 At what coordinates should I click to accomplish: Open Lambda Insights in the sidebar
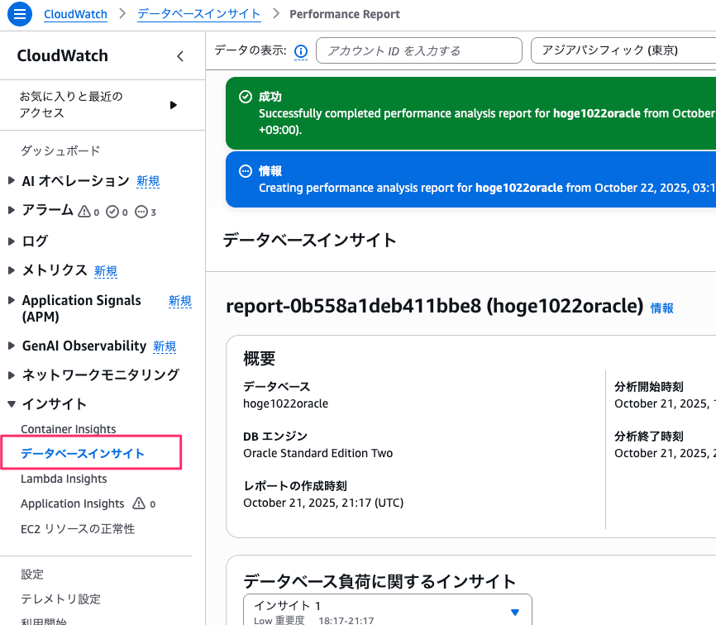point(64,479)
